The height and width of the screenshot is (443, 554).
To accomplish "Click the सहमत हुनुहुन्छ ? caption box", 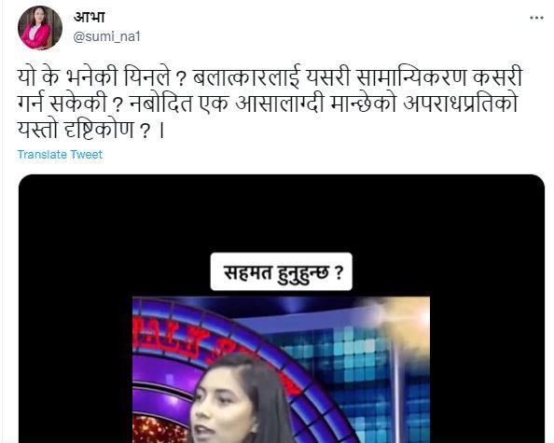I will tap(282, 271).
